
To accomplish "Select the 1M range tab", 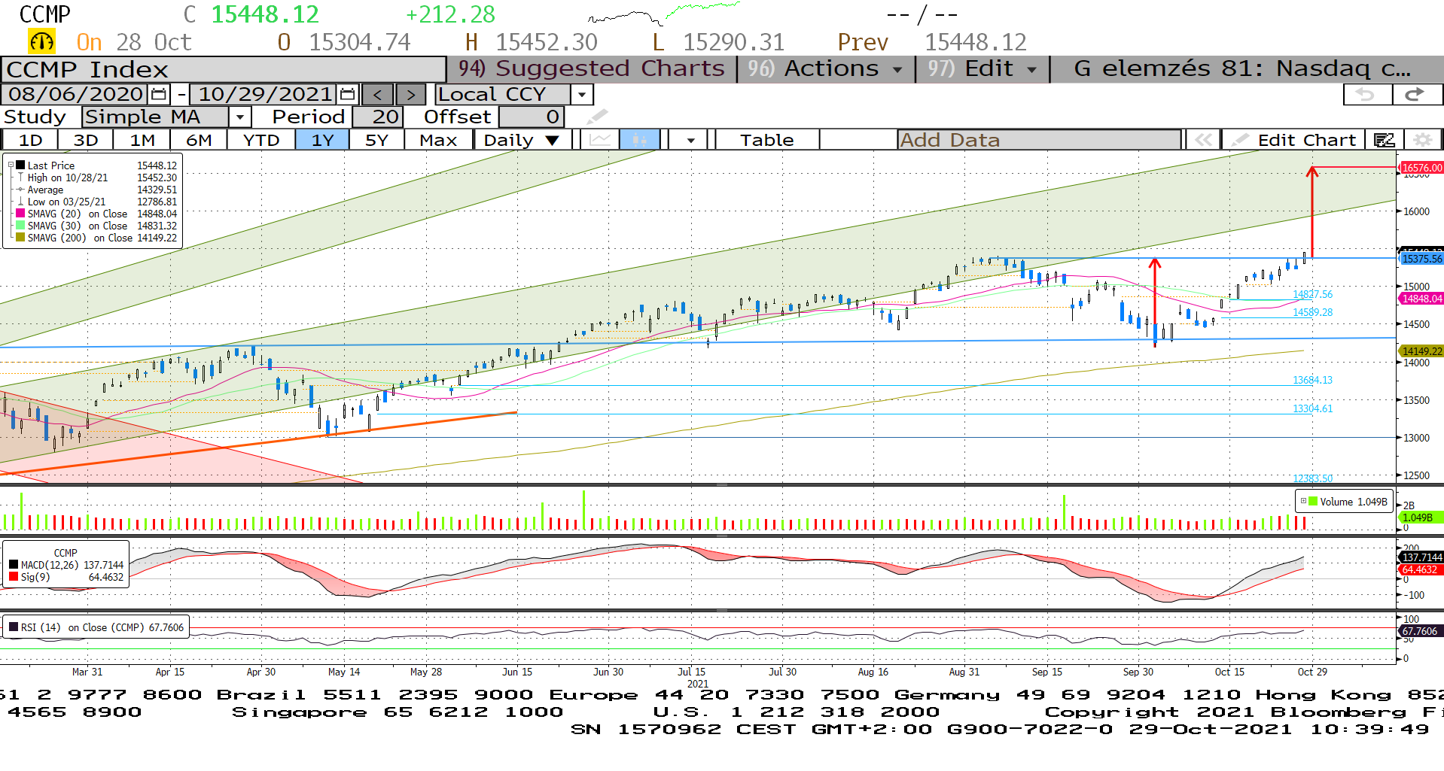I will coord(142,140).
